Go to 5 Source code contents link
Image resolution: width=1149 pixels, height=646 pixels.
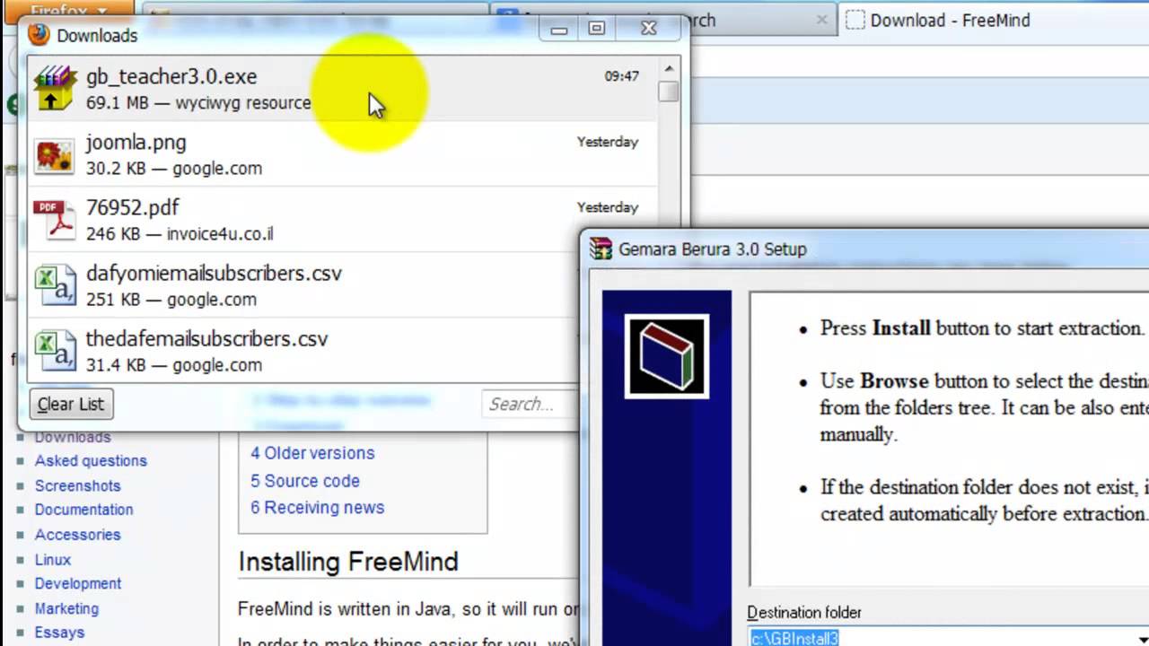click(305, 481)
